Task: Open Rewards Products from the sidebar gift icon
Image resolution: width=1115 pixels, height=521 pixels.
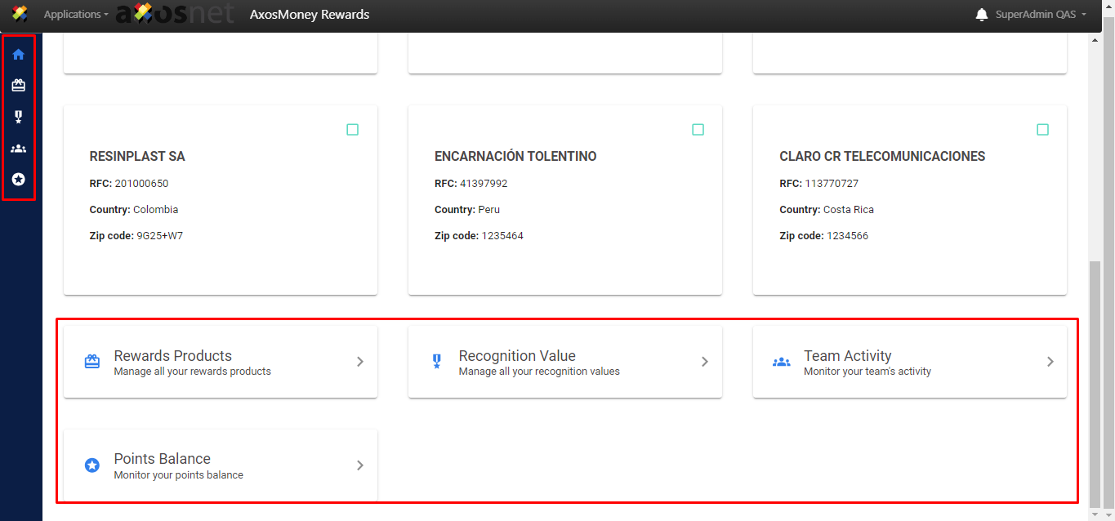Action: 18,86
